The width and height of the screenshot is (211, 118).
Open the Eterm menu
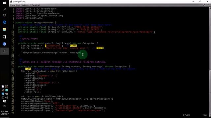(x=13, y=5)
